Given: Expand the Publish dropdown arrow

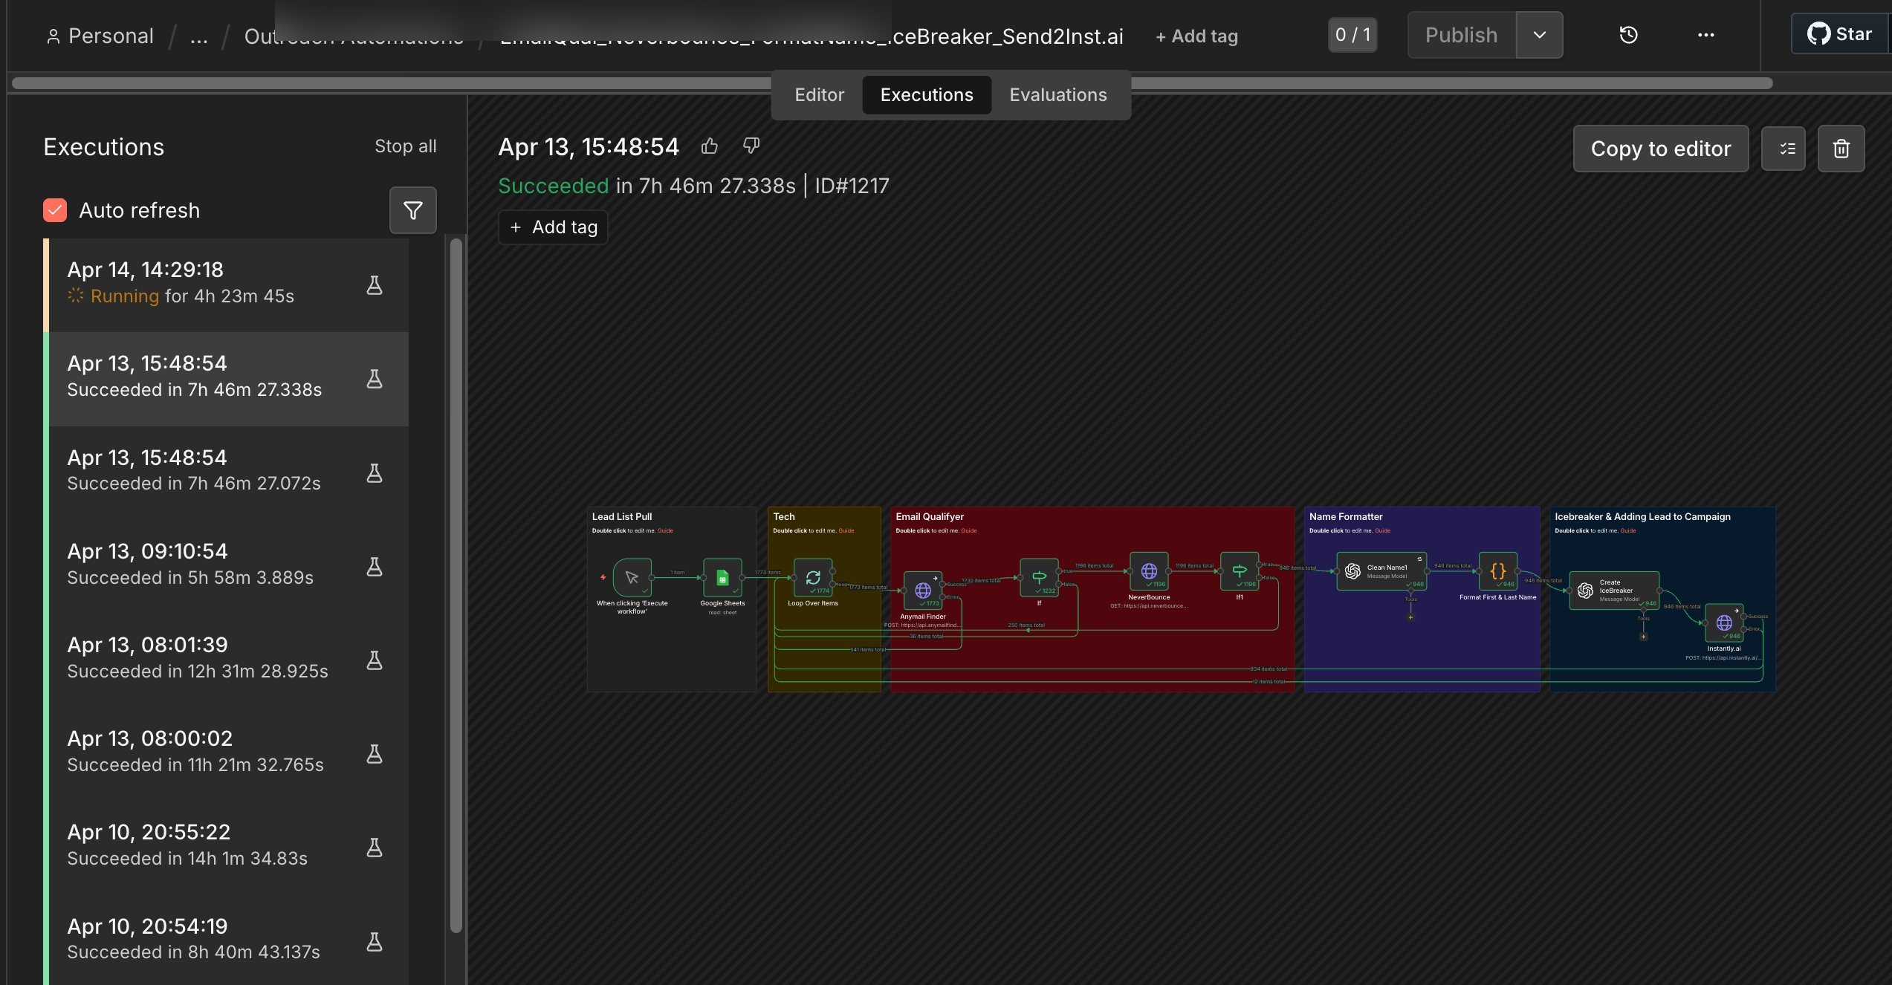Looking at the screenshot, I should tap(1540, 35).
